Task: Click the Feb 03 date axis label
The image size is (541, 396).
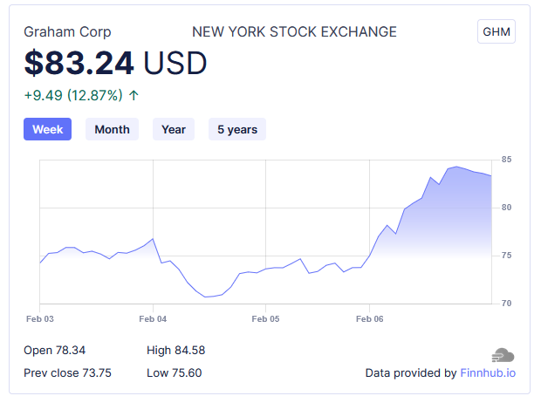Action: (x=40, y=319)
